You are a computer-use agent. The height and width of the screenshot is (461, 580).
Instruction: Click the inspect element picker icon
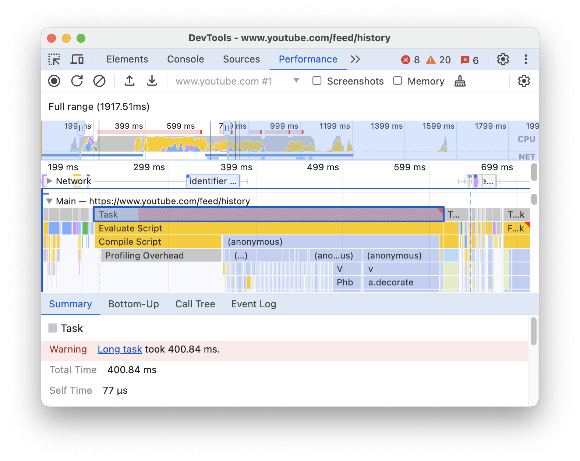pos(54,60)
